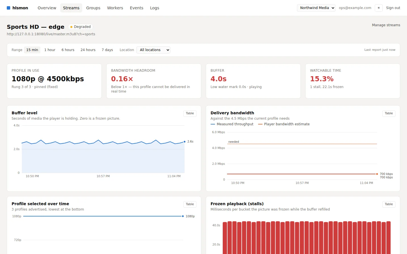Click the '1 stall, 22.1s frozen' text
The height and width of the screenshot is (254, 407).
(327, 87)
